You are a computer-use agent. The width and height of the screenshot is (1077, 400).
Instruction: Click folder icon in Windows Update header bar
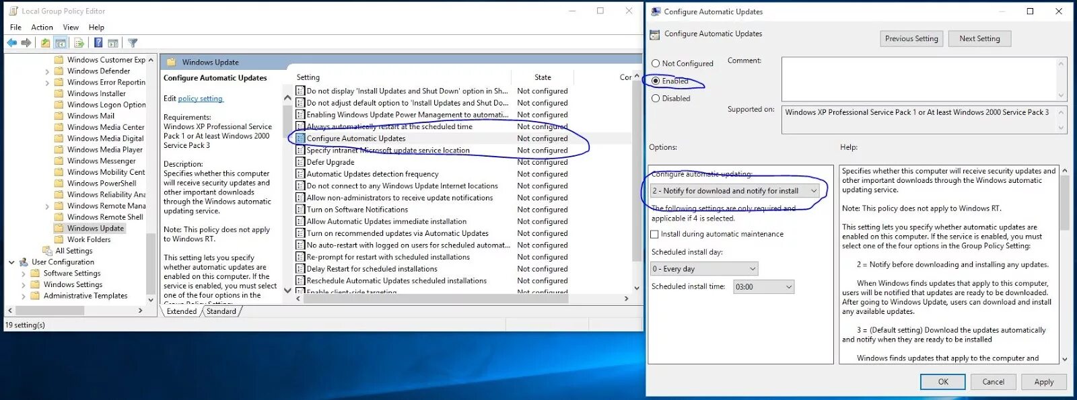(x=172, y=62)
